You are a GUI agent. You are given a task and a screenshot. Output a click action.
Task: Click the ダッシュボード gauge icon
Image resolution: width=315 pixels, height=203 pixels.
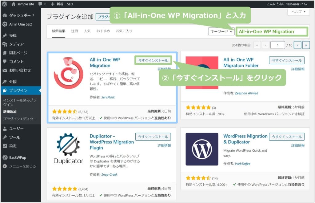(x=5, y=15)
